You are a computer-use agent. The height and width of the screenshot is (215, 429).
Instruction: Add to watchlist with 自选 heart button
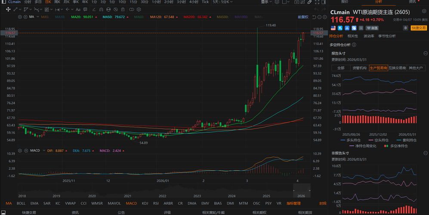372,28
